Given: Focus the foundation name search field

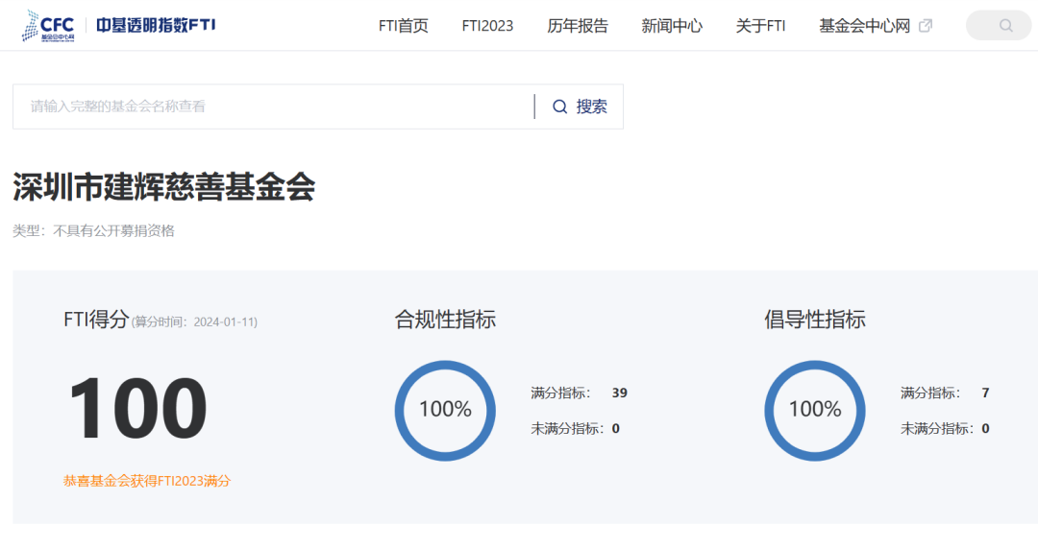Looking at the screenshot, I should point(273,107).
